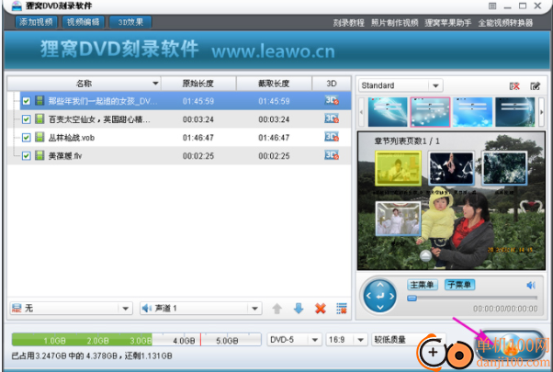Choose the first blue swirl template thumbnail

click(388, 112)
